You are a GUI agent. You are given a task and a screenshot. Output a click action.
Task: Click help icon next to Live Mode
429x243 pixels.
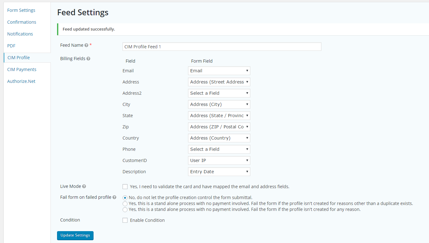pos(84,187)
